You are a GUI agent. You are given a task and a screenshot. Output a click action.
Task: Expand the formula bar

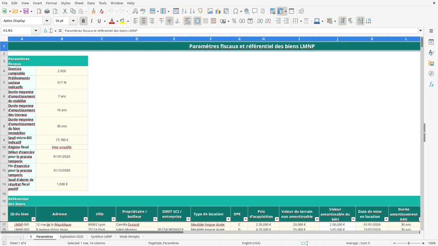coord(420,31)
